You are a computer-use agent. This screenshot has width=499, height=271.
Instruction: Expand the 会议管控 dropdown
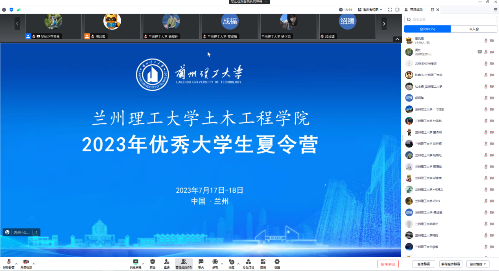pos(478,264)
